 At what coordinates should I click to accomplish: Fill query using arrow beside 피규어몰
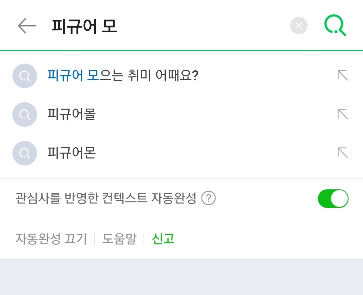tap(342, 114)
